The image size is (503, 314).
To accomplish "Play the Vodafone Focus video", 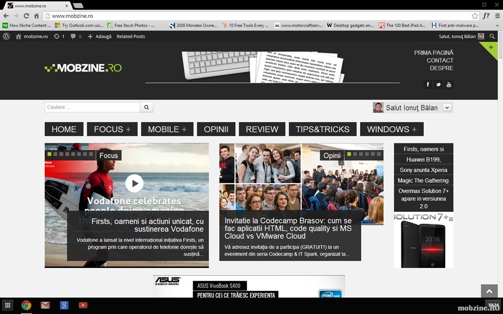I will (x=135, y=183).
